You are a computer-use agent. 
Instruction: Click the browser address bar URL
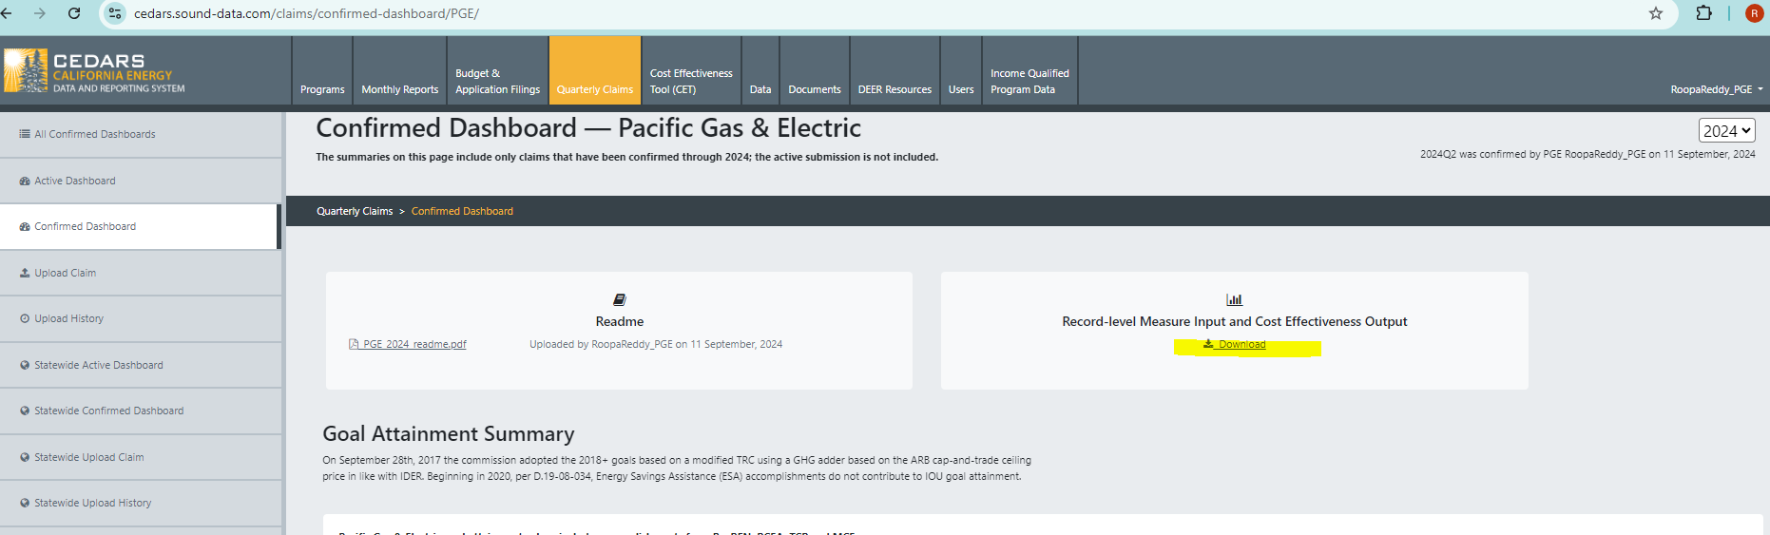306,13
